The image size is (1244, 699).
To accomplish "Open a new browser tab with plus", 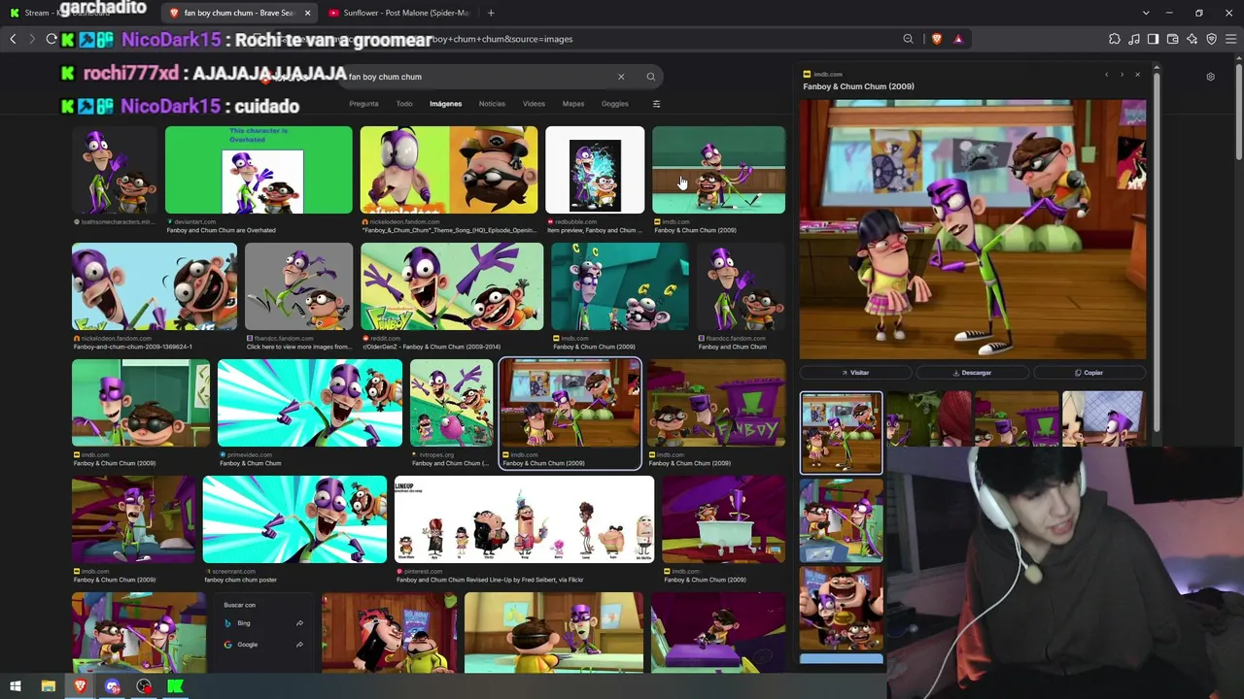I will pos(491,13).
